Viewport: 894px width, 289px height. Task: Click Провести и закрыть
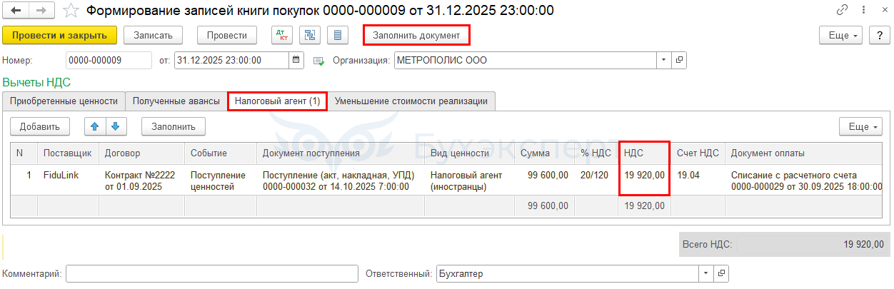pyautogui.click(x=59, y=35)
